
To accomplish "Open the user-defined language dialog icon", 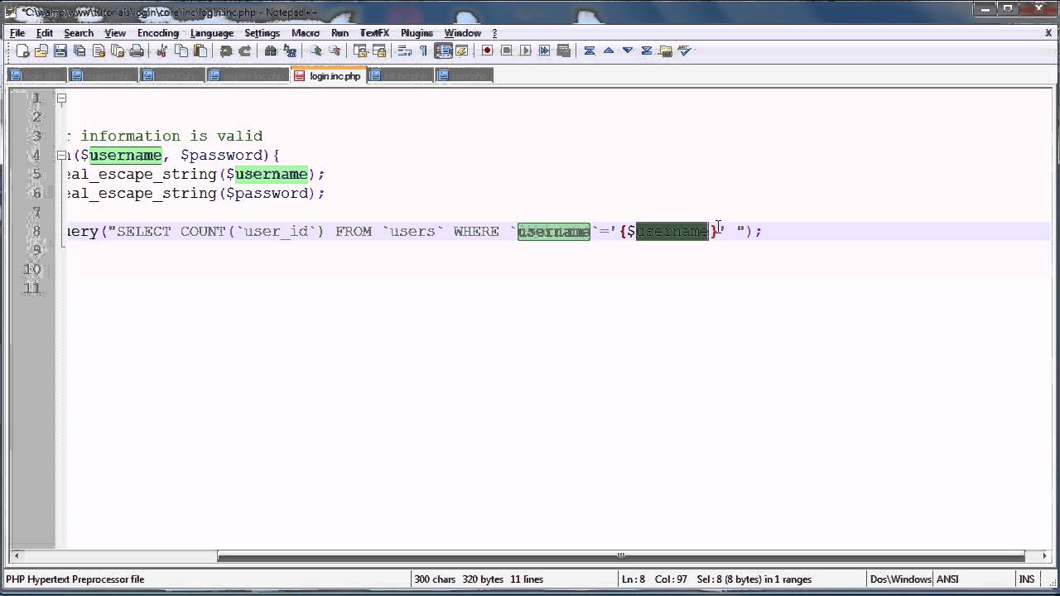I will pos(462,50).
